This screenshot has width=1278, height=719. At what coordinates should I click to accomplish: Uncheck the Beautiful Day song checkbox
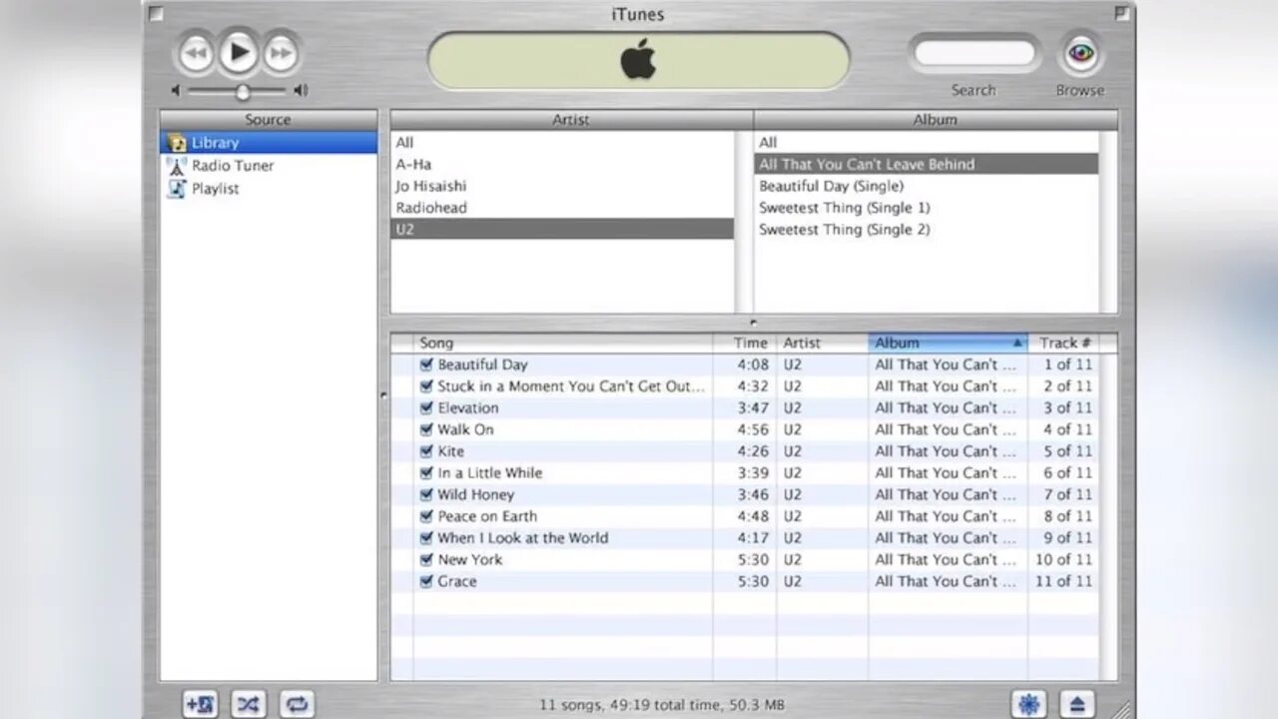(426, 364)
